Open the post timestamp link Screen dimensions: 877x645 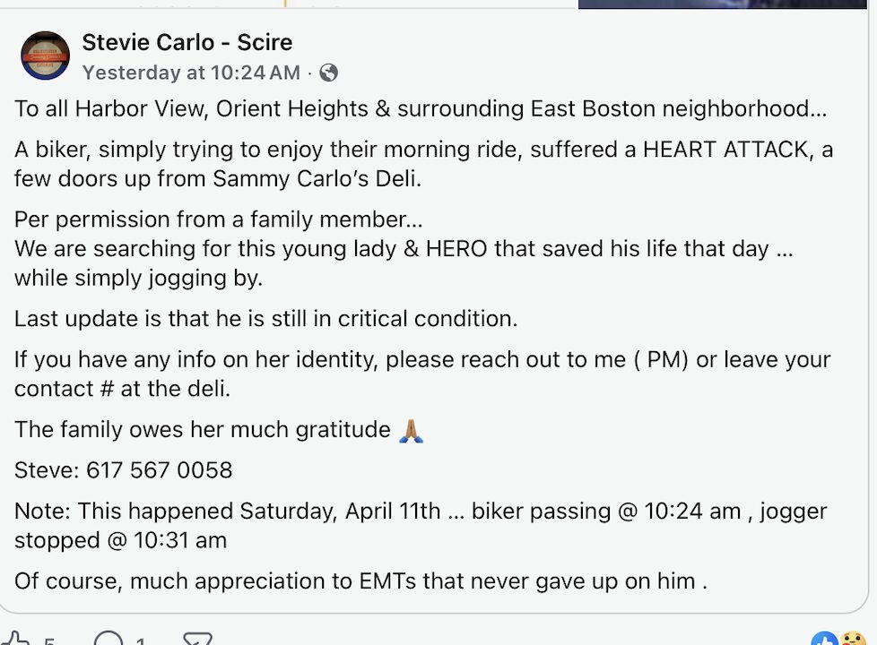[x=191, y=73]
